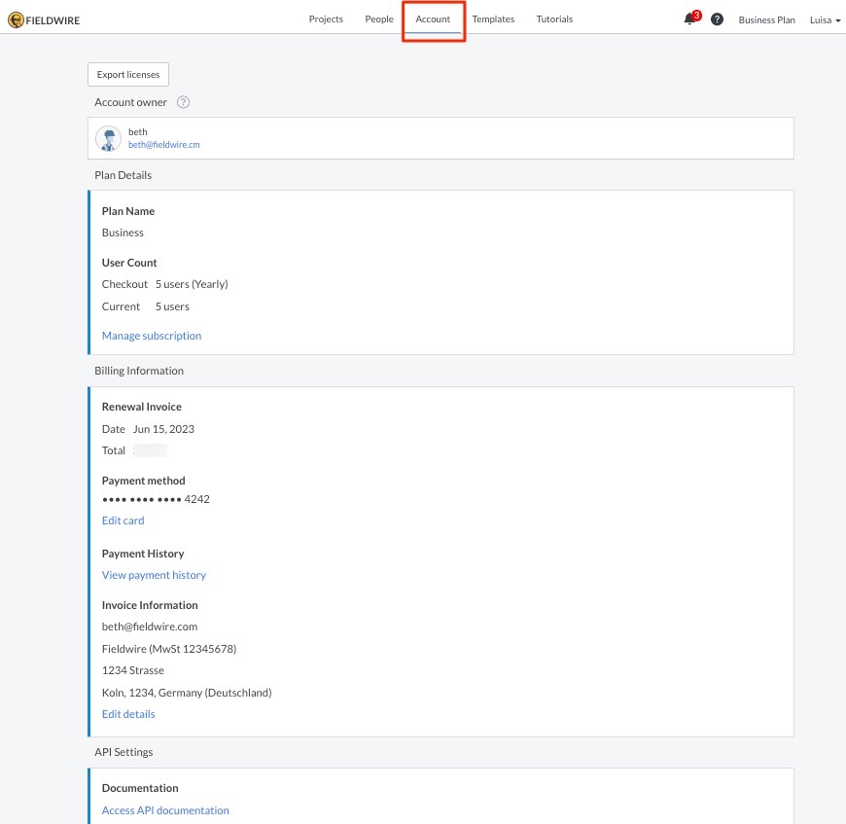Screen dimensions: 846x824
Task: Open Access API documentation link
Action: (x=165, y=810)
